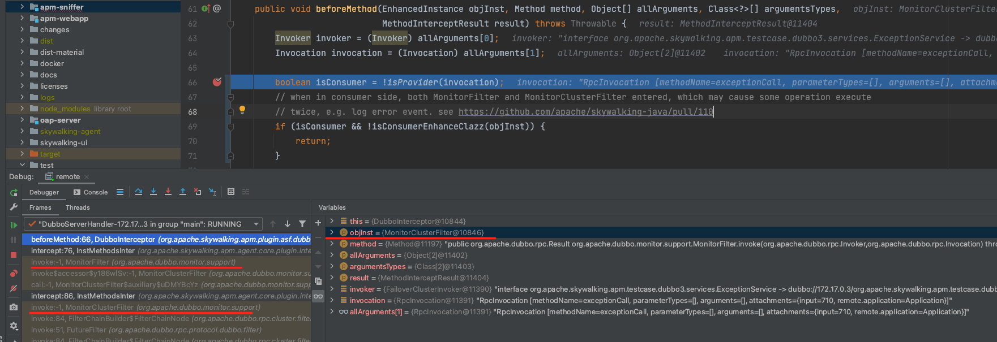
Task: Toggle Mute Breakpoints in debug sidebar
Action: [14, 289]
